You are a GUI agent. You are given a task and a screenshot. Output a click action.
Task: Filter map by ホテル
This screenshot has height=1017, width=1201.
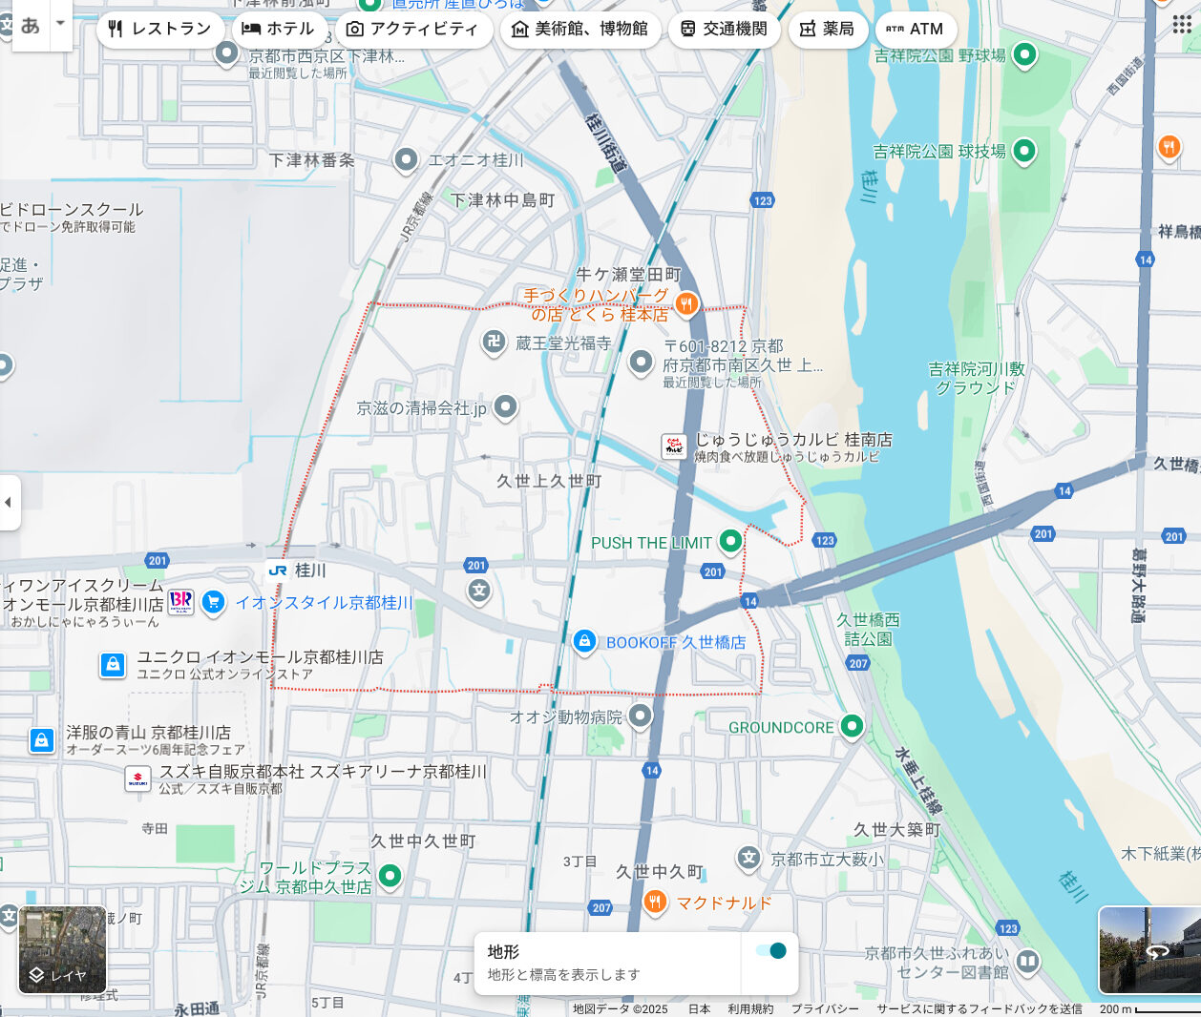point(278,29)
